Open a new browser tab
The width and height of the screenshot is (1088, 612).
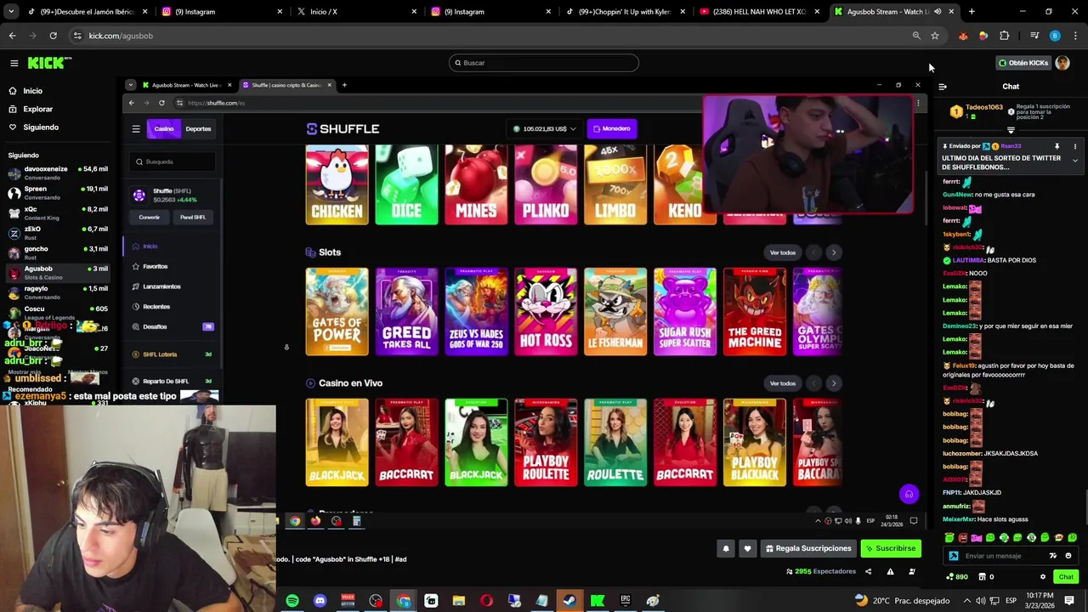tap(972, 12)
